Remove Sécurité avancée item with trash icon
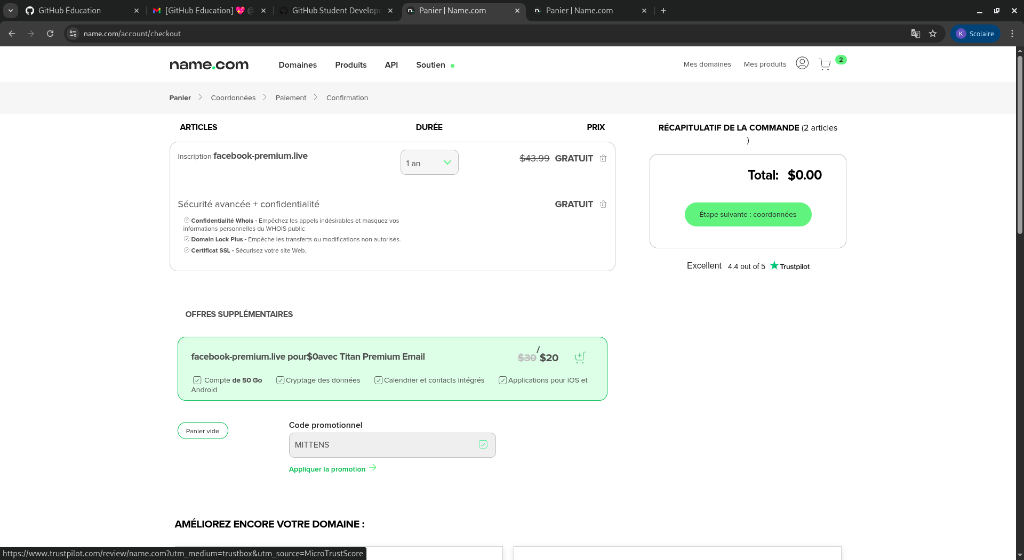This screenshot has height=560, width=1024. [603, 204]
